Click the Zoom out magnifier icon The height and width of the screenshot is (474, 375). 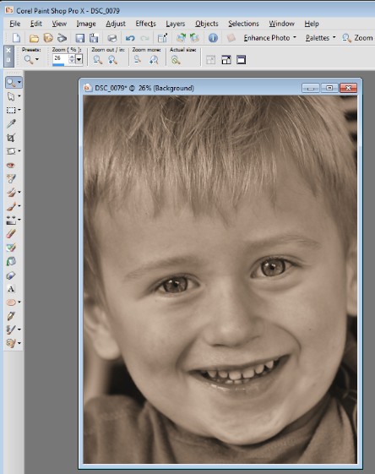click(98, 60)
